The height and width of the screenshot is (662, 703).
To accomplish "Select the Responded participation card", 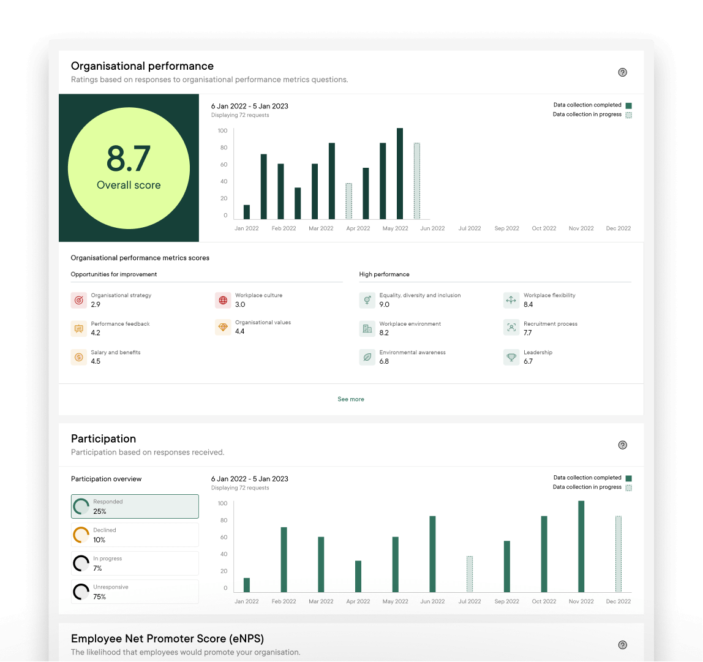I will click(135, 506).
